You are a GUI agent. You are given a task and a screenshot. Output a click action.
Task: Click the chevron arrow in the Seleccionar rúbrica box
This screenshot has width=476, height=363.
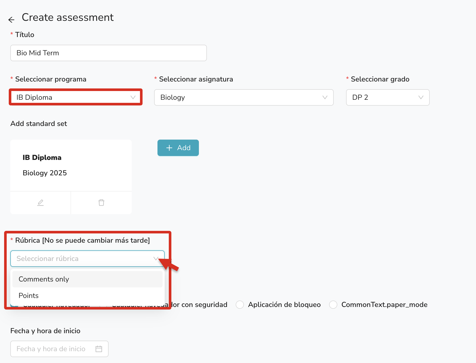156,259
